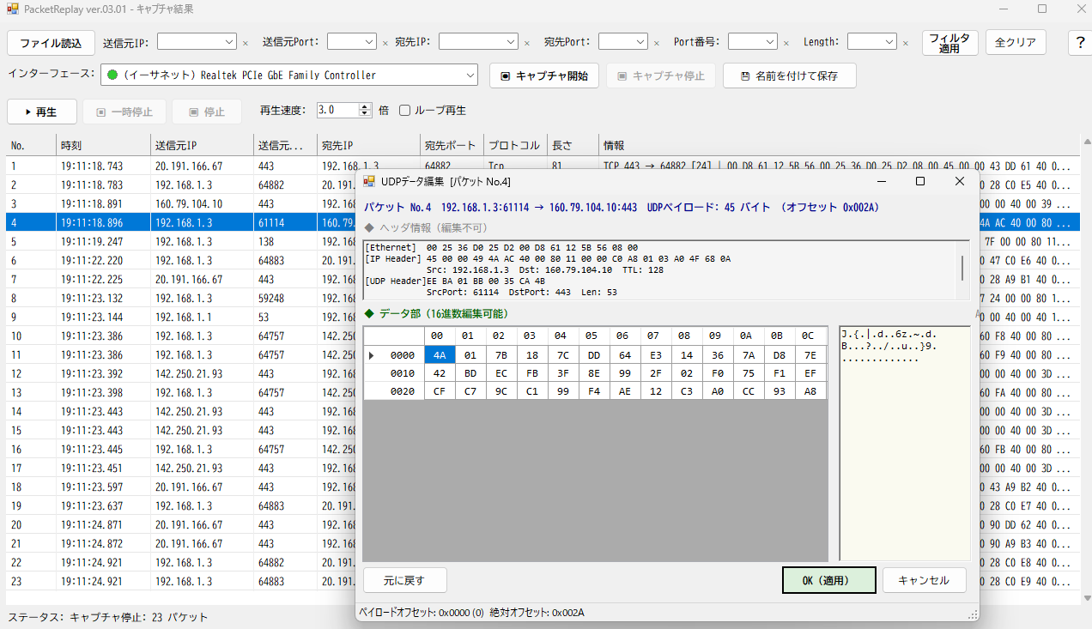Open the 送信元IP filter dropdown

(229, 41)
